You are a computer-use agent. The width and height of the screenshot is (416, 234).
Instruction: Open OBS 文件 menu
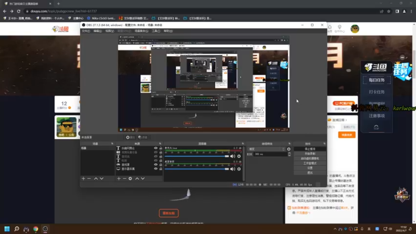86,31
